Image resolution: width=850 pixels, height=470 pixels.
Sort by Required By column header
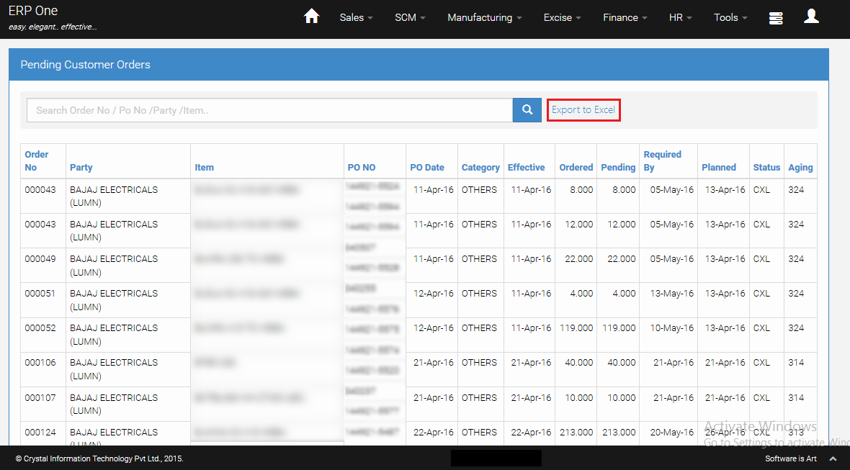coord(663,161)
